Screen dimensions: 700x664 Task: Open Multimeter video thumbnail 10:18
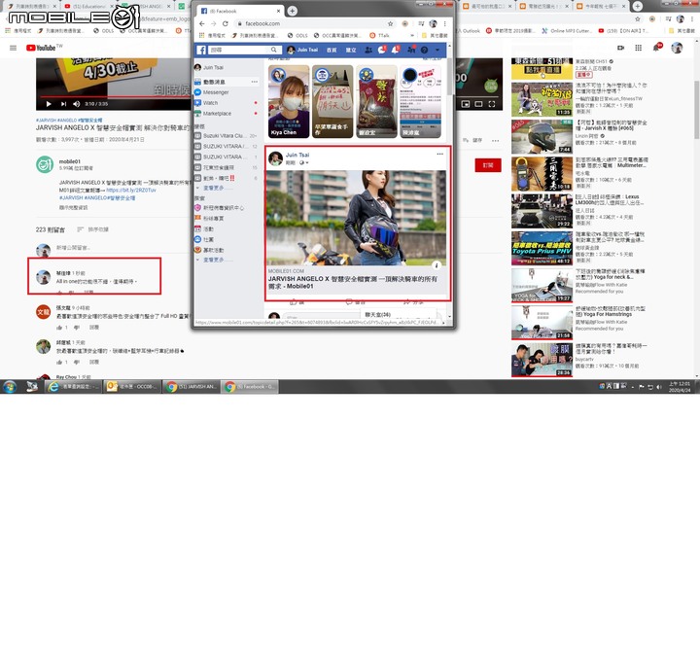(x=542, y=174)
